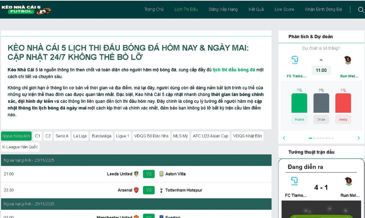Select the Home prediction option
Viewport: 365px width, 218px height.
299,119
